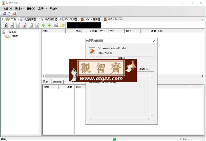Sort by the 剩时 column header
This screenshot has width=206, height=141.
[132, 31]
